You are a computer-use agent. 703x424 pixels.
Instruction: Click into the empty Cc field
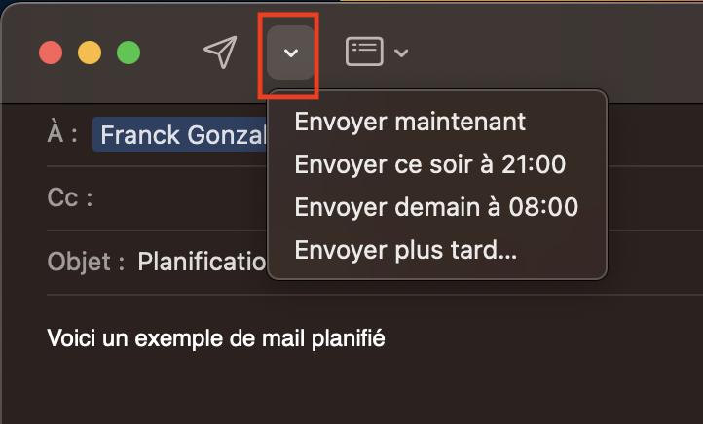179,197
